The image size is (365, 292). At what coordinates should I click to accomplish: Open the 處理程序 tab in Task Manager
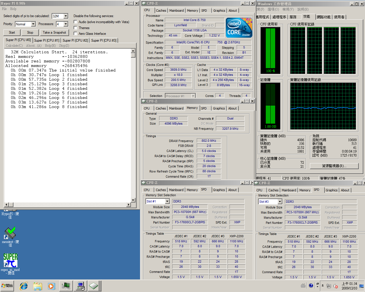pyautogui.click(x=279, y=17)
